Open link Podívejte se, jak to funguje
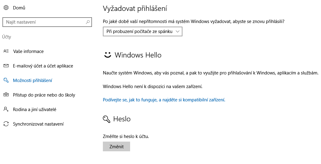This screenshot has height=164, width=321. coord(164,100)
